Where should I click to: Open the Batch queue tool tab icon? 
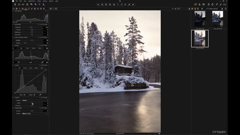click(x=44, y=9)
